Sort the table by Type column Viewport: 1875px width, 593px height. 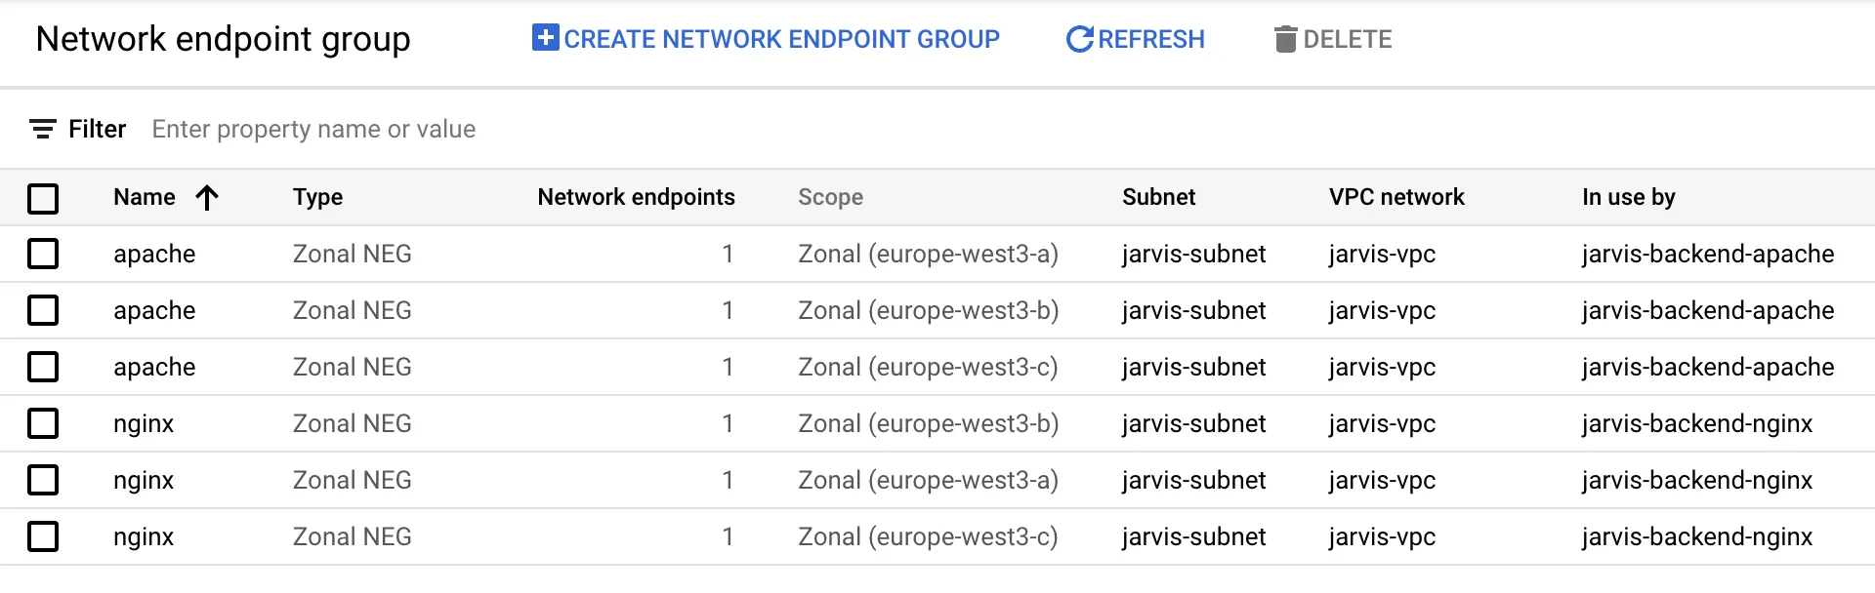317,197
